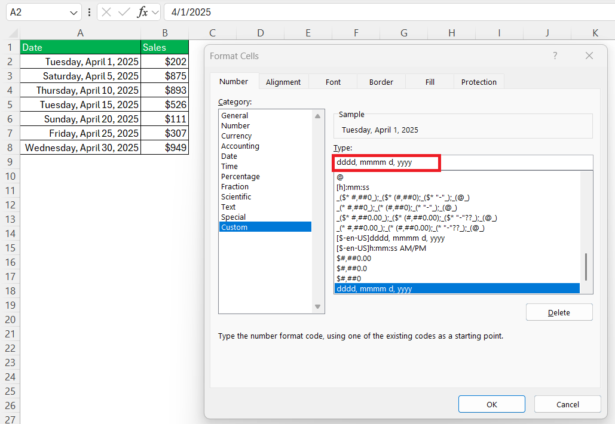Switch to the Border tab
615x424 pixels.
(x=381, y=82)
